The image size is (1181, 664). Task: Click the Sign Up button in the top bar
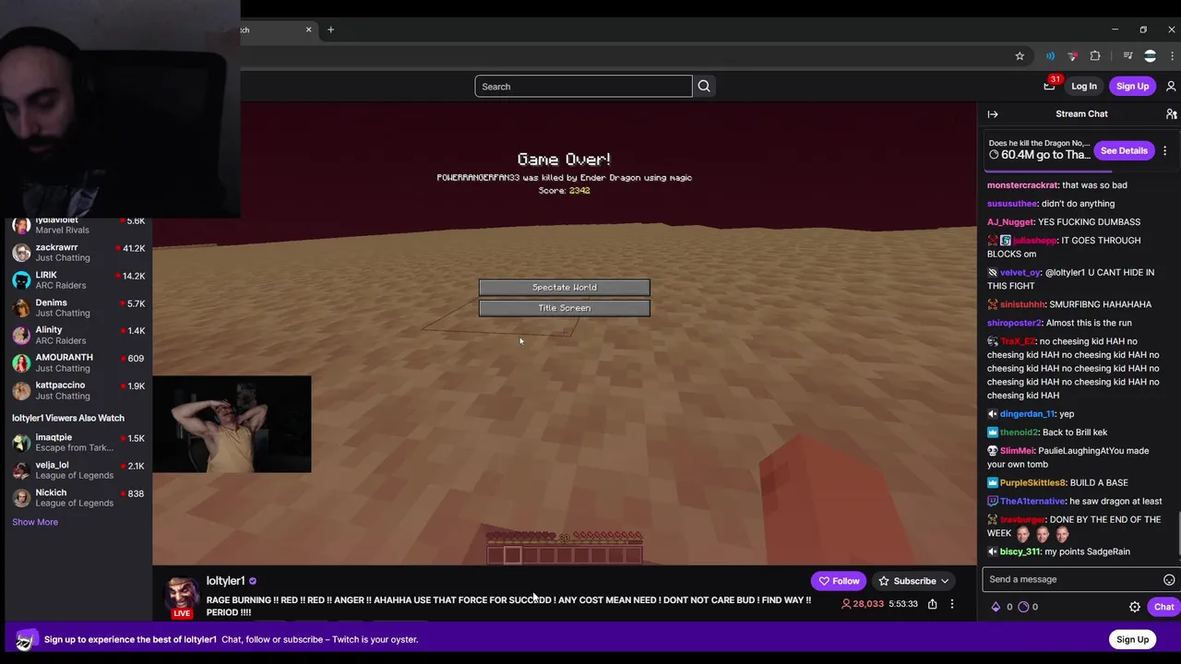pyautogui.click(x=1132, y=87)
